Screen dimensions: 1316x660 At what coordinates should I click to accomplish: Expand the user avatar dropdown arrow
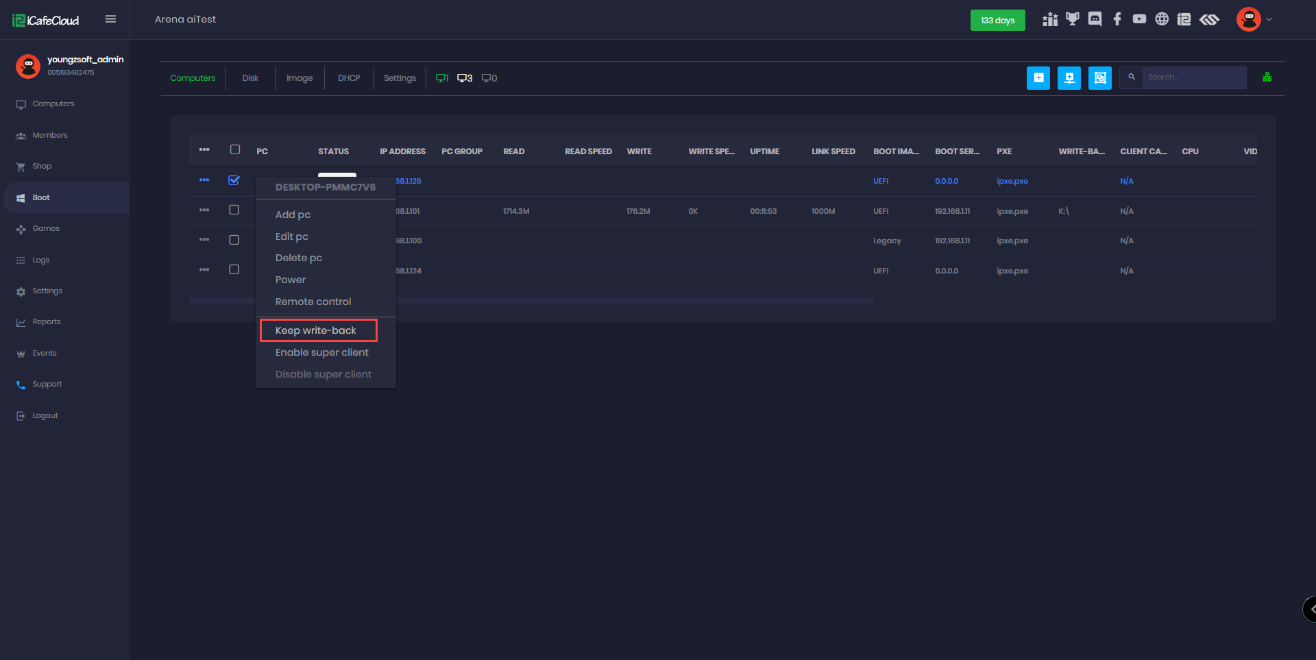tap(1269, 20)
